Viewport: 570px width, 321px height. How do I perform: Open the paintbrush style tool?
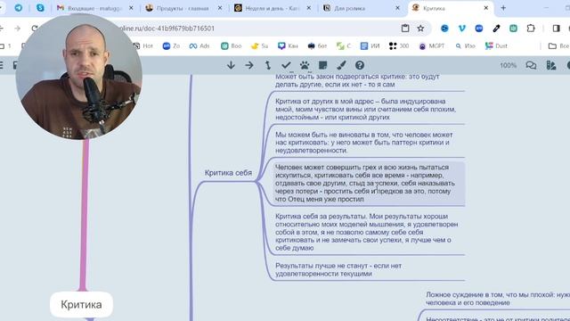tap(341, 65)
